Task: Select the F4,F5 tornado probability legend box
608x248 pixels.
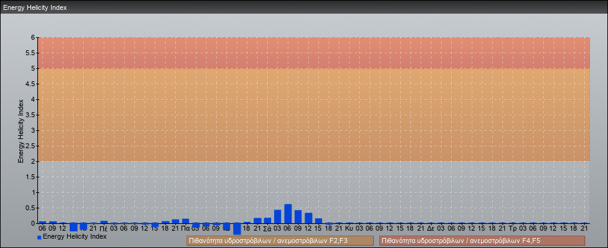Action: coord(482,241)
